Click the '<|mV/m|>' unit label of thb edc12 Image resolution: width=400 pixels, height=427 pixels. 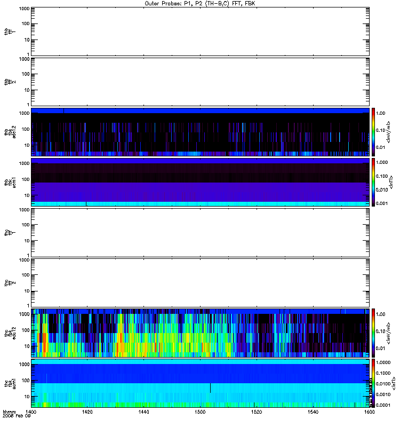click(x=389, y=132)
